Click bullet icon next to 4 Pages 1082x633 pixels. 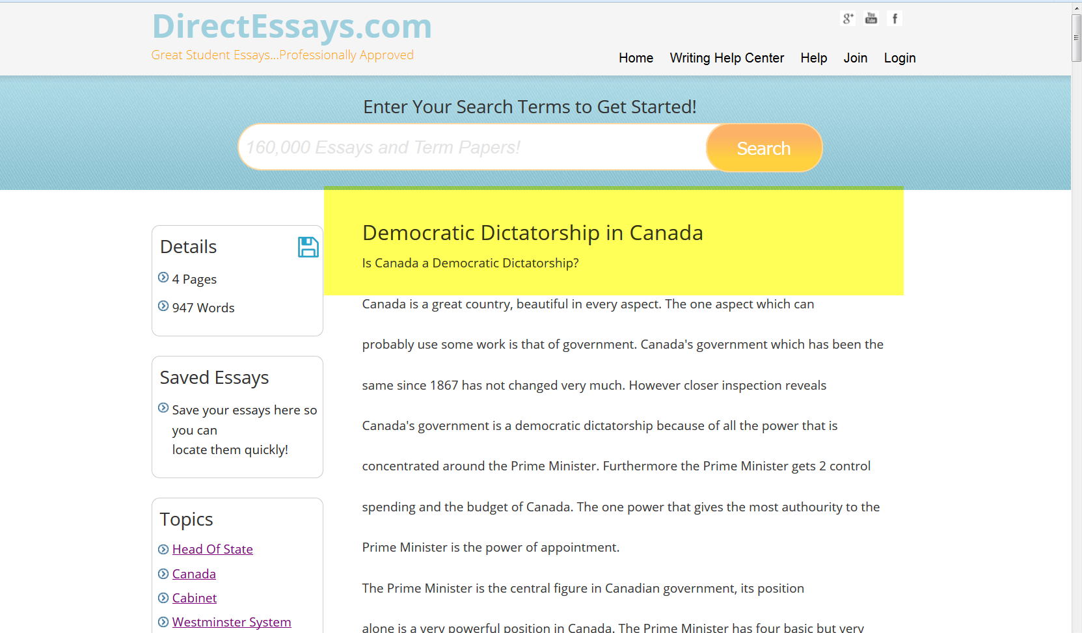163,278
